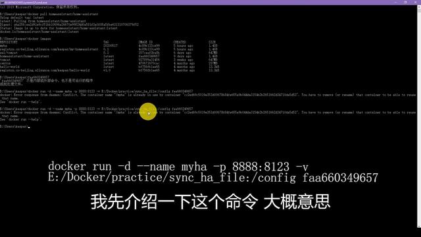Click the 'registry...my-homeassistant' repository entry
The height and width of the screenshot is (237, 421).
coord(49,49)
